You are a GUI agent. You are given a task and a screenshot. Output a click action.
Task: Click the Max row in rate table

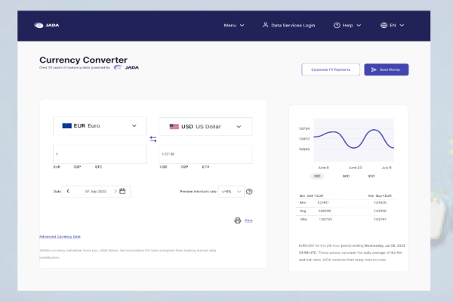(x=346, y=220)
